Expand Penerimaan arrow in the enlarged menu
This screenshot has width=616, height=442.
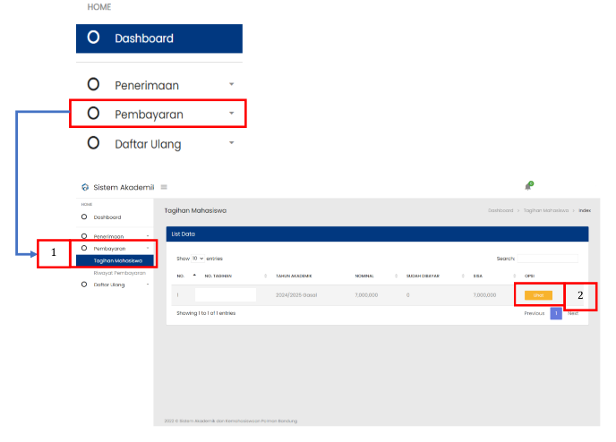231,84
